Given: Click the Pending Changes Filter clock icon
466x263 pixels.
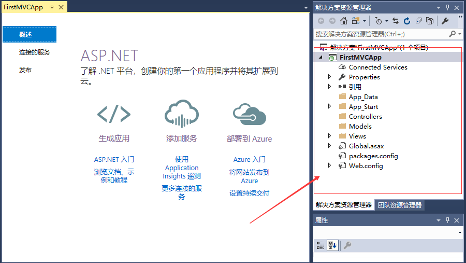Looking at the screenshot, I should tap(378, 21).
